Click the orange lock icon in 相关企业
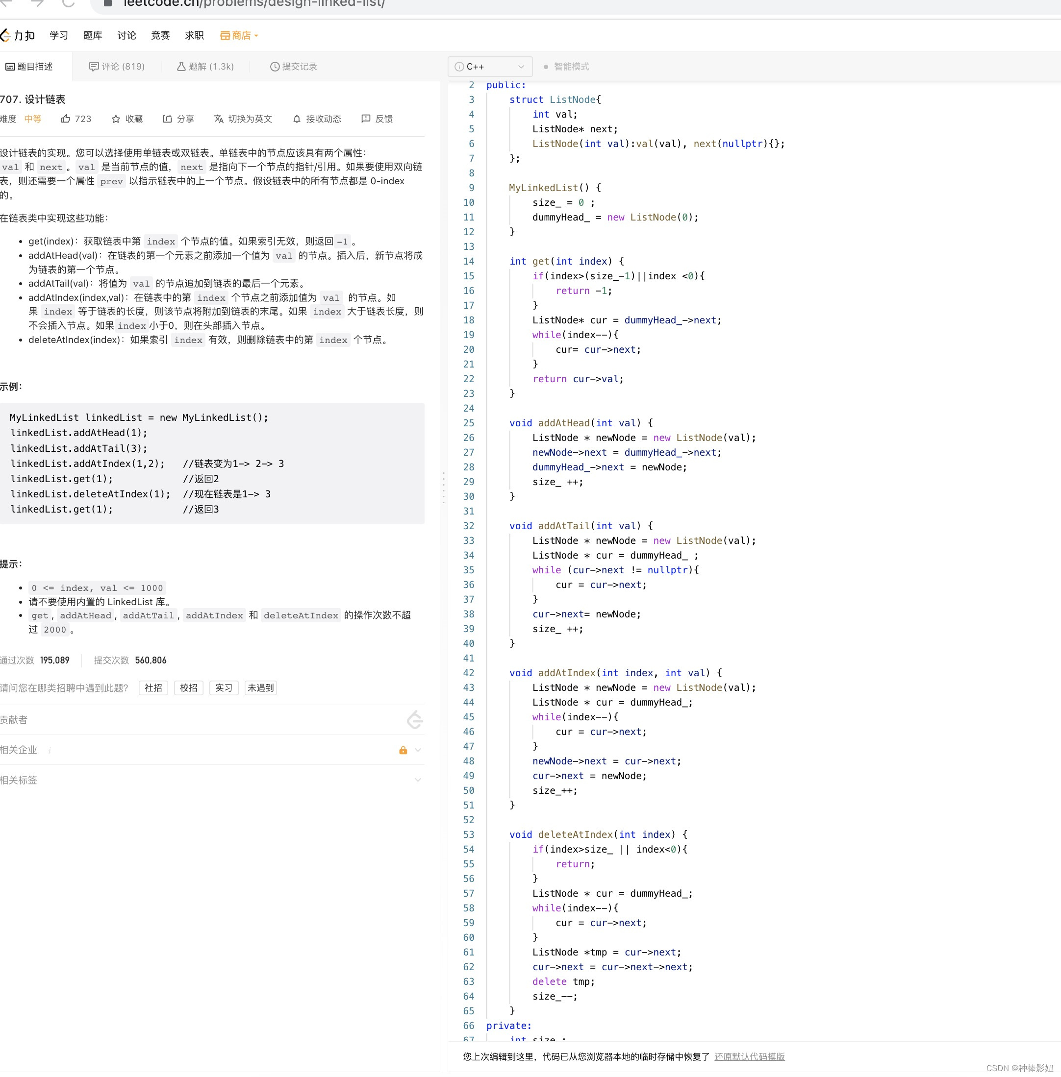 403,750
